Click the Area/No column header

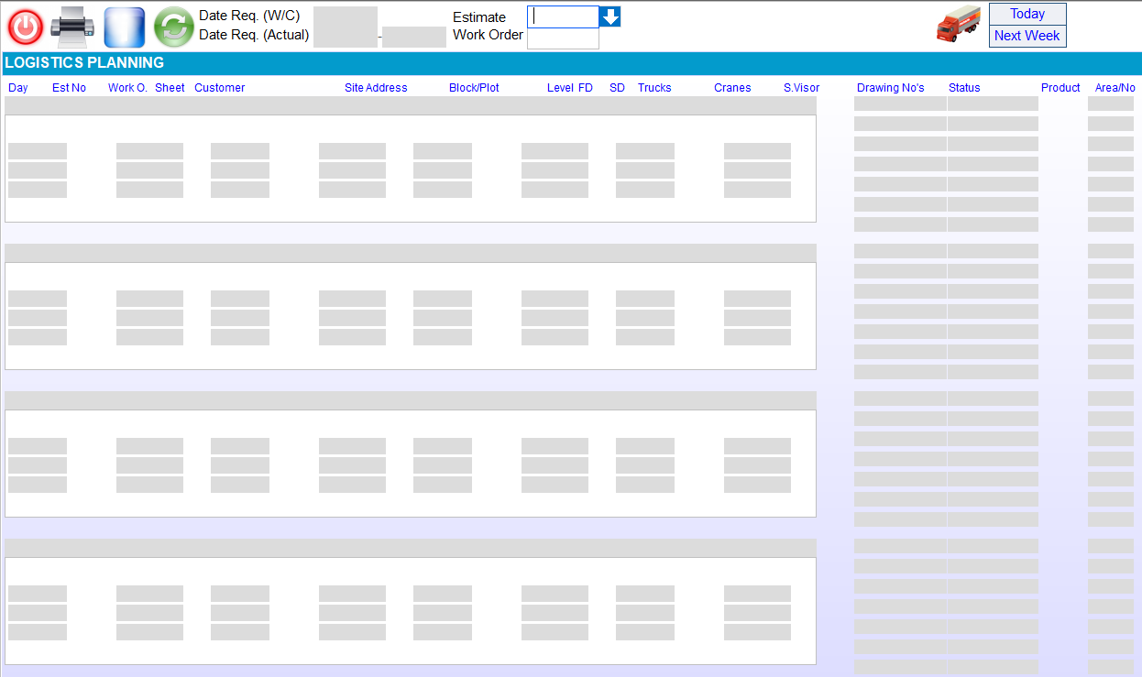pos(1115,88)
